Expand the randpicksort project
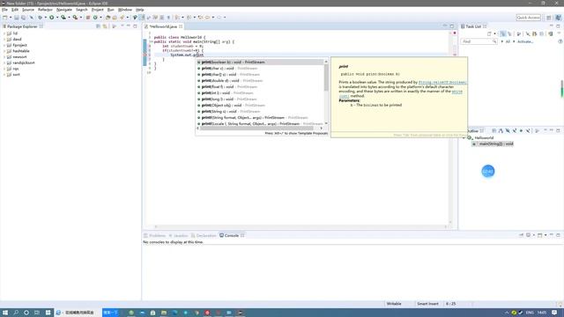This screenshot has width=564, height=317. point(4,63)
